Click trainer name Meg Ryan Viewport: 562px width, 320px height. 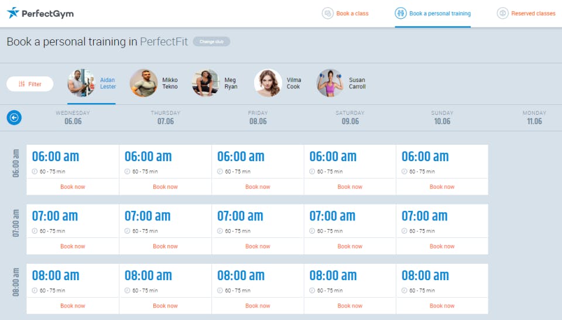pyautogui.click(x=231, y=83)
